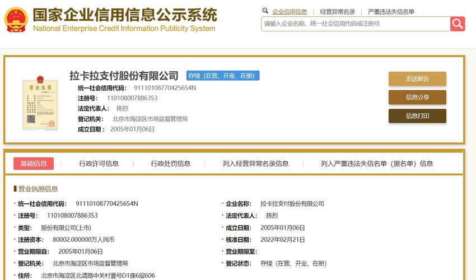Image resolution: width=476 pixels, height=280 pixels.
Task: Select the 企业信用信息 search category
Action: click(x=290, y=12)
